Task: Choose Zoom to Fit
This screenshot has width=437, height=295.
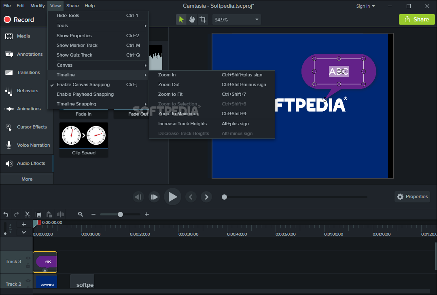Action: pyautogui.click(x=212, y=94)
